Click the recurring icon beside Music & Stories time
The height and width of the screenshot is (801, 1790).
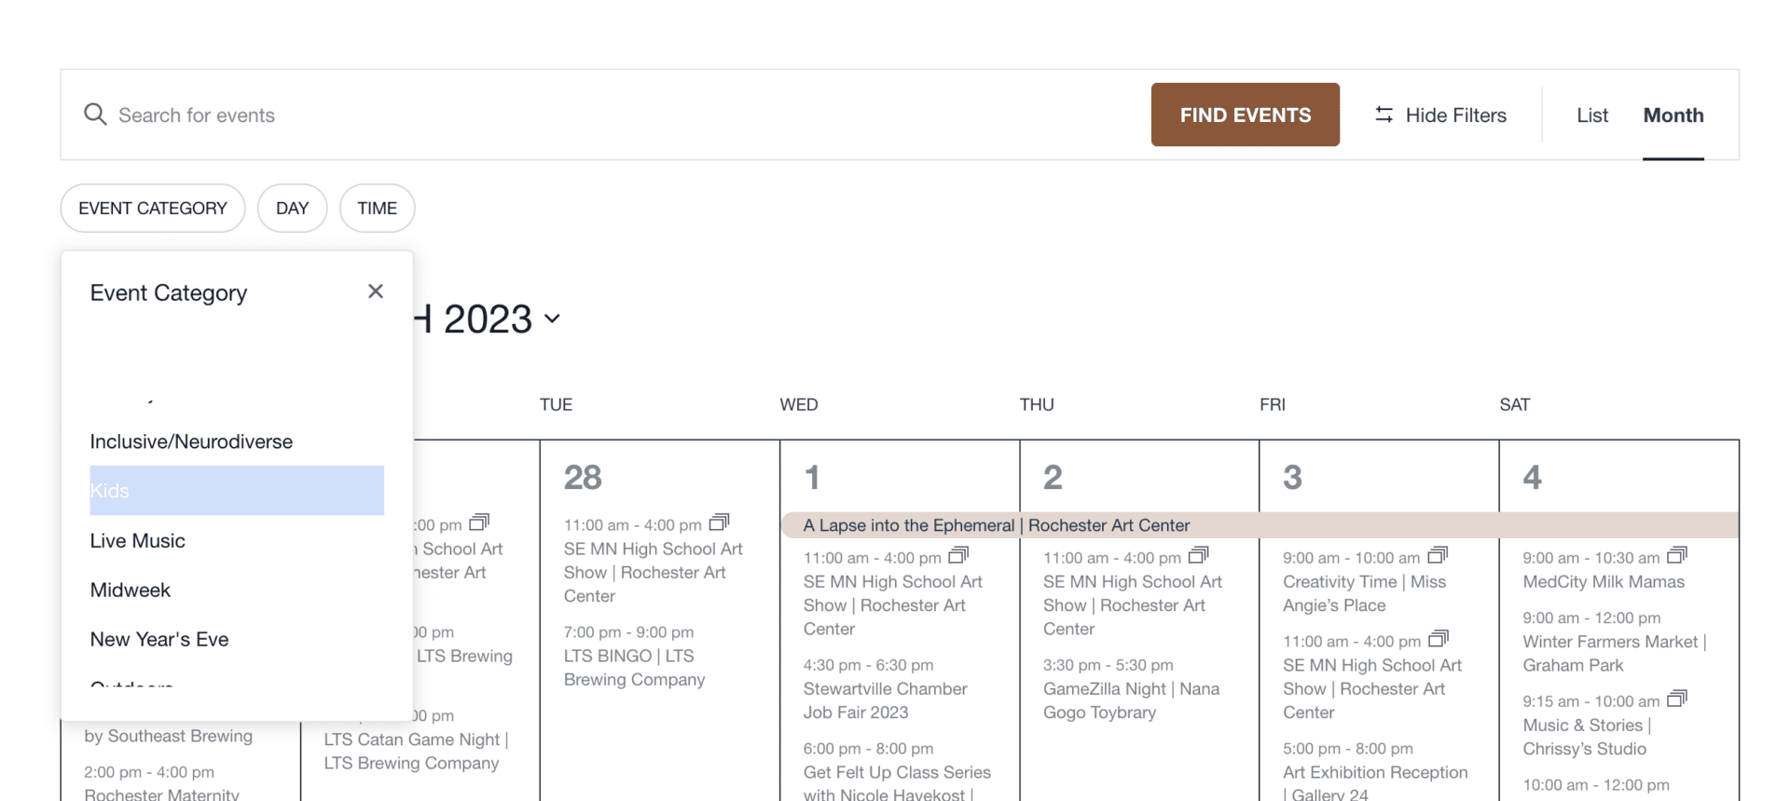(x=1676, y=699)
